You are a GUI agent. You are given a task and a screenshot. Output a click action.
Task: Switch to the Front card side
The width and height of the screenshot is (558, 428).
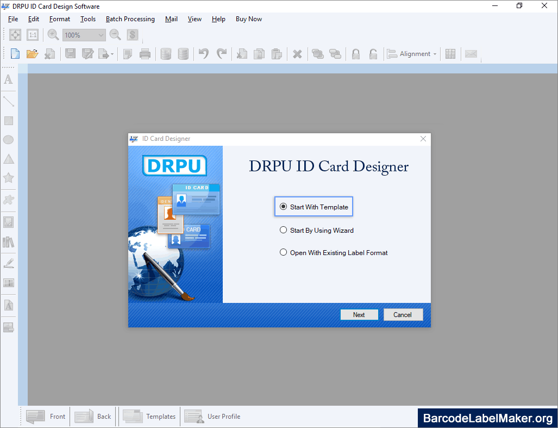click(x=46, y=416)
